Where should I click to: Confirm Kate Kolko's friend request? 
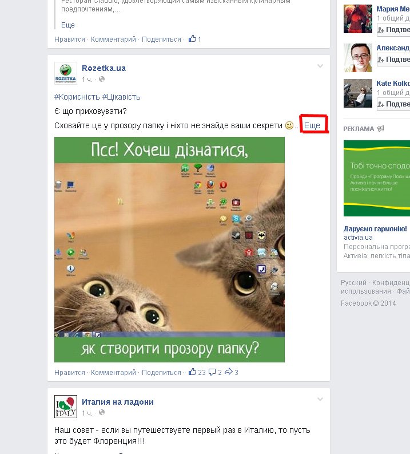393,104
